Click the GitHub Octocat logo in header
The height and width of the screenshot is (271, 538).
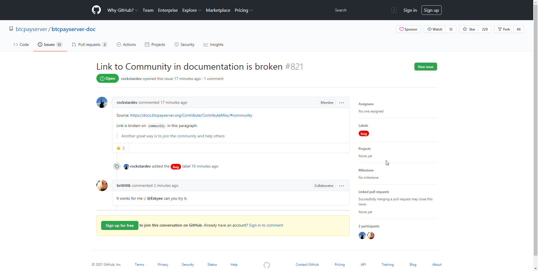coord(96,10)
